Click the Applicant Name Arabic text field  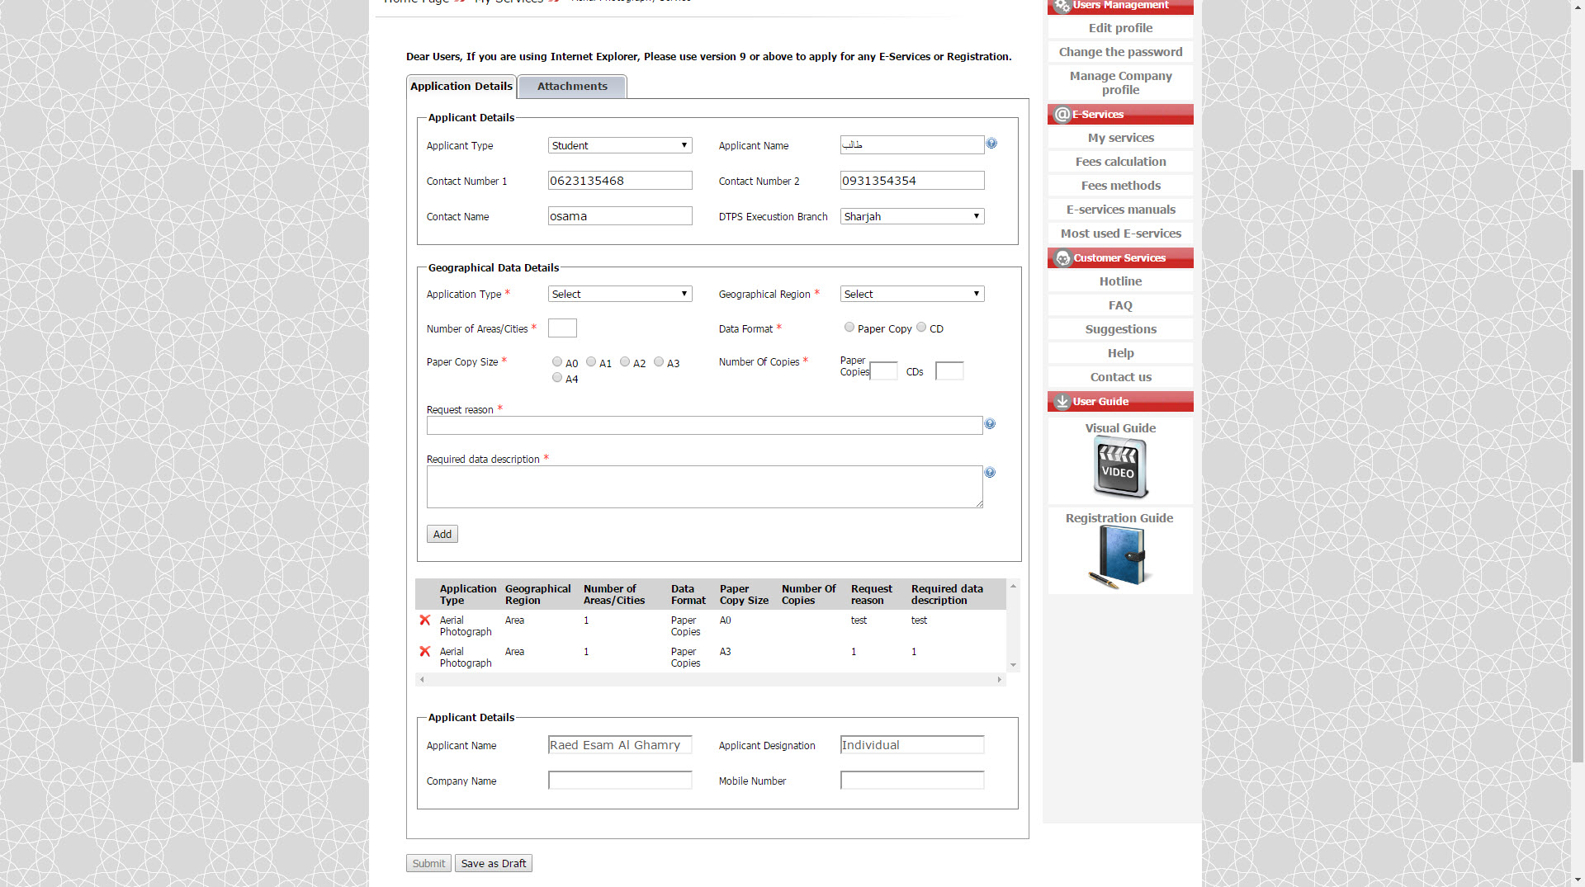pos(912,145)
